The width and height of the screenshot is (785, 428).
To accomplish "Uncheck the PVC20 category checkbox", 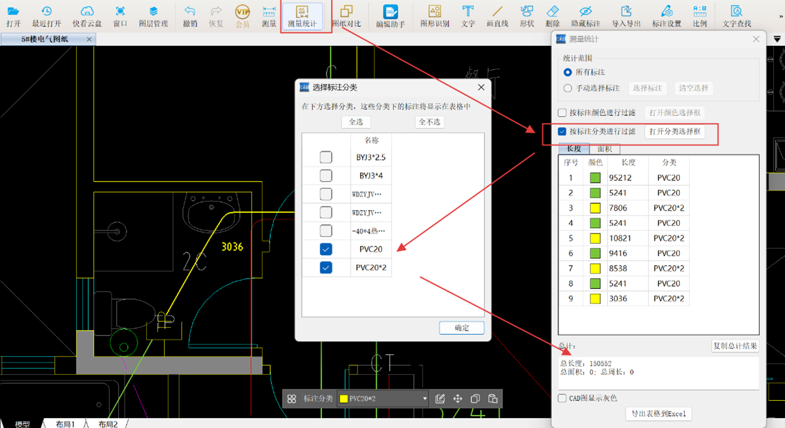I will tap(326, 249).
